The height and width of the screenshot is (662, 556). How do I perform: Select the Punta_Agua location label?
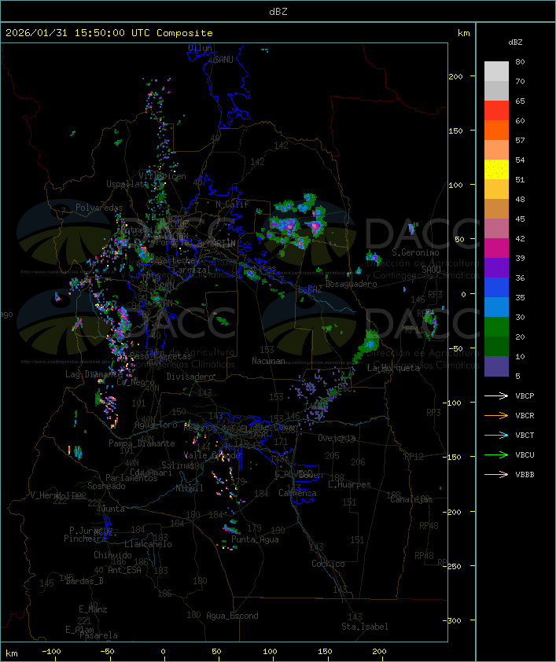pos(256,539)
